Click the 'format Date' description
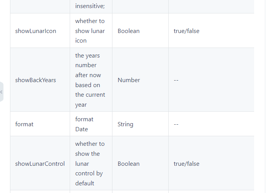273x193 pixels. click(84, 124)
